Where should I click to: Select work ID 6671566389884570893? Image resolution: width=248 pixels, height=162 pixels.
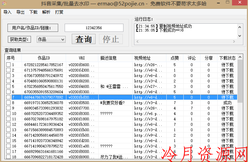(44, 130)
